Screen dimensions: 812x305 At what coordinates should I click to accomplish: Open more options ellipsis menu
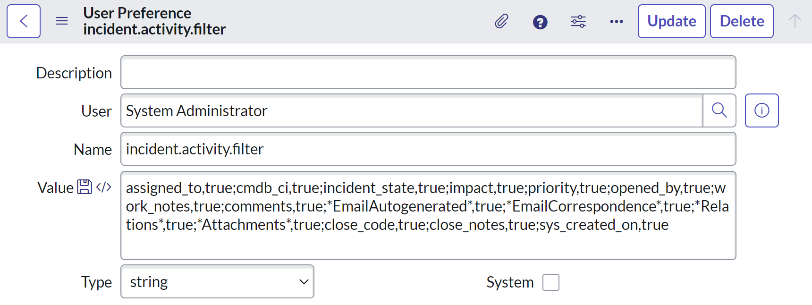tap(616, 21)
